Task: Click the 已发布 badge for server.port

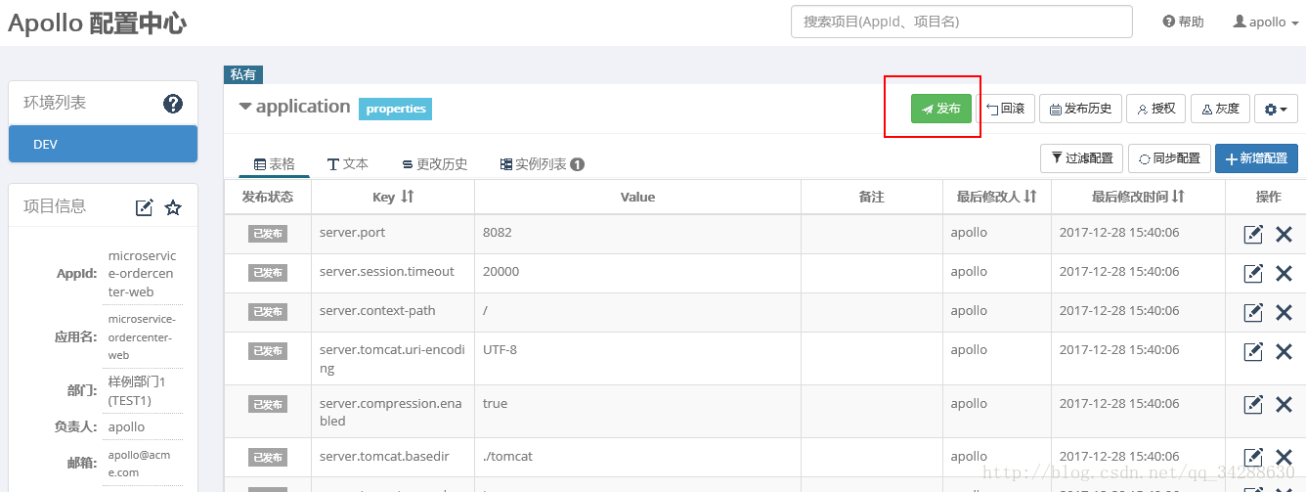Action: coord(268,234)
